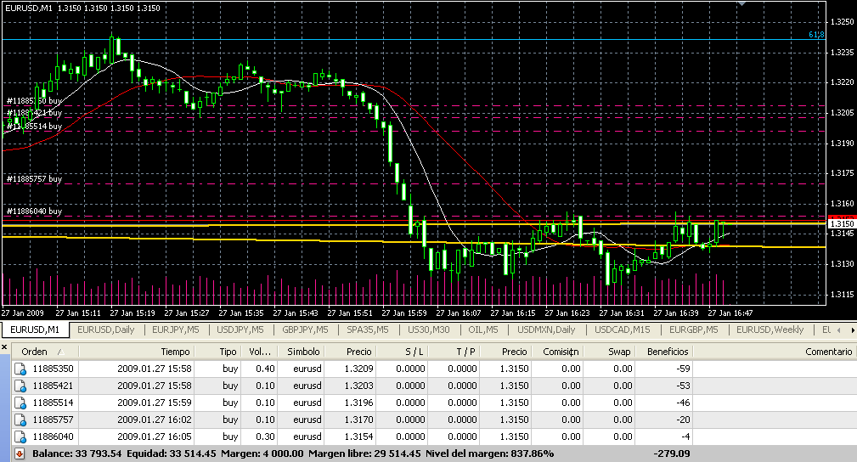This screenshot has width=857, height=462.
Task: Click the chart shift triangle marker at top
Action: click(x=745, y=4)
